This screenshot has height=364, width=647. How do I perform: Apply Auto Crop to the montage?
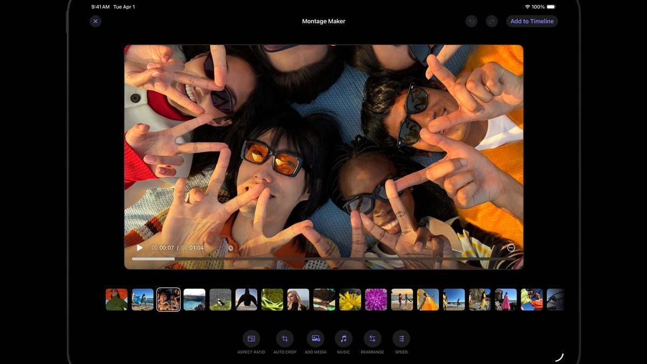point(285,339)
